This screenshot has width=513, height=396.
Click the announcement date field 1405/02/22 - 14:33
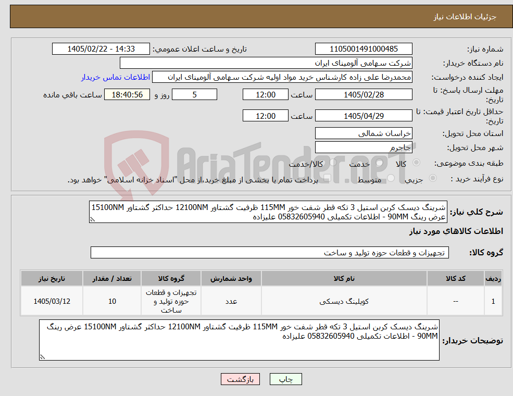[x=101, y=49]
